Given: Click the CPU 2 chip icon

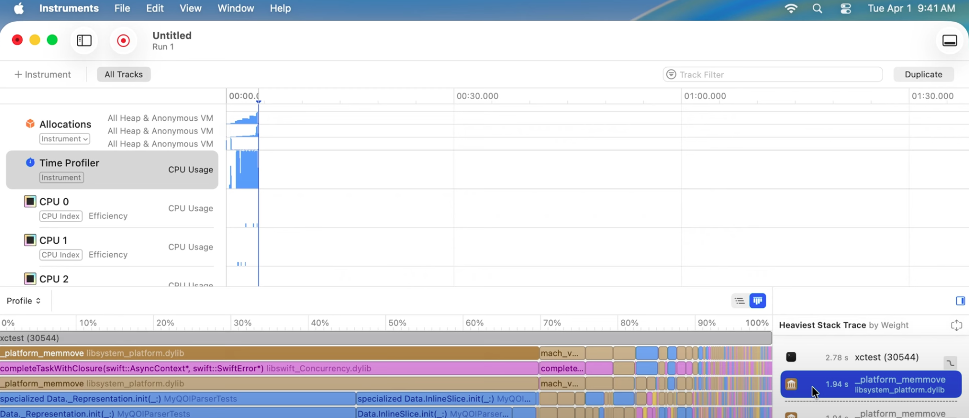Looking at the screenshot, I should click(30, 279).
